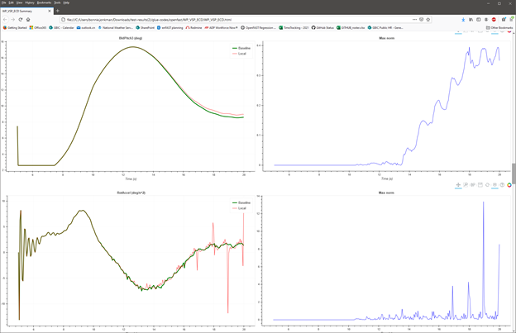
Task: Click the Save plot icon above the lower Max norm chart
Action: (480, 185)
